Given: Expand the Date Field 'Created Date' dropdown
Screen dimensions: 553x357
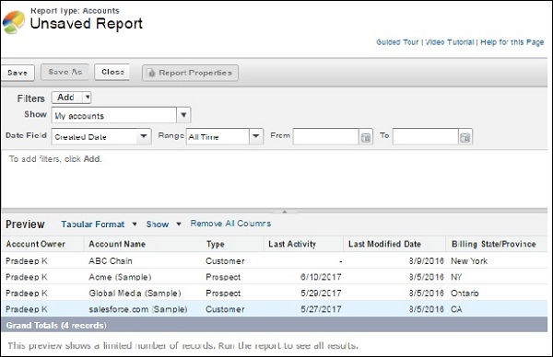Looking at the screenshot, I should click(144, 136).
